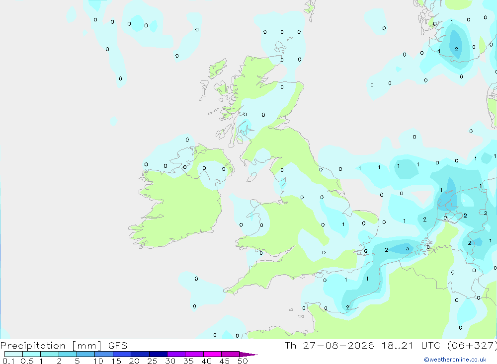Click the 15–20 mm legend color swatch

coord(122,354)
